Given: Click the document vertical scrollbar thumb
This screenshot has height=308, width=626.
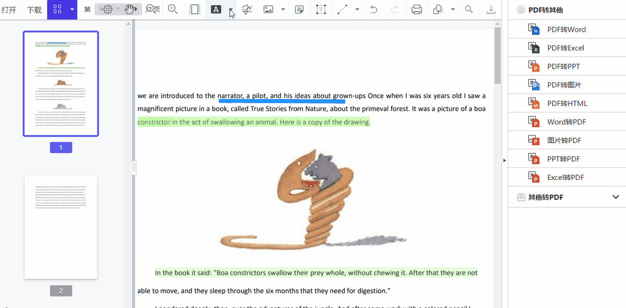Looking at the screenshot, I should tap(498, 55).
